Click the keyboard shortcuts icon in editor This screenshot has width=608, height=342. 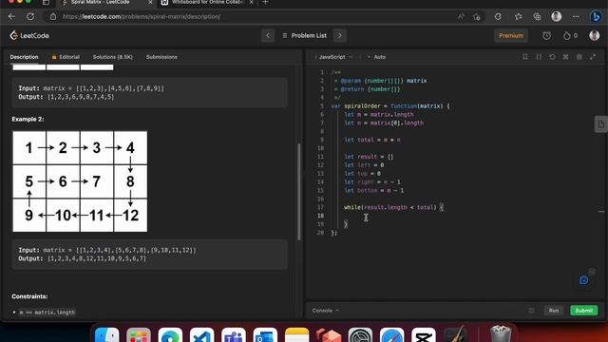click(566, 57)
